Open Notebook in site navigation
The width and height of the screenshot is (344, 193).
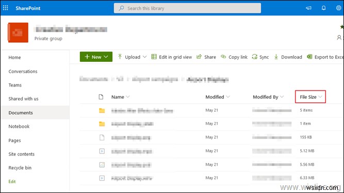[19, 127]
